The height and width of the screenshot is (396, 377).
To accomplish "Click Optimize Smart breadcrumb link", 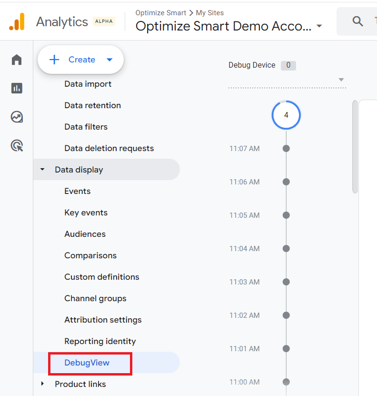I will (x=161, y=13).
